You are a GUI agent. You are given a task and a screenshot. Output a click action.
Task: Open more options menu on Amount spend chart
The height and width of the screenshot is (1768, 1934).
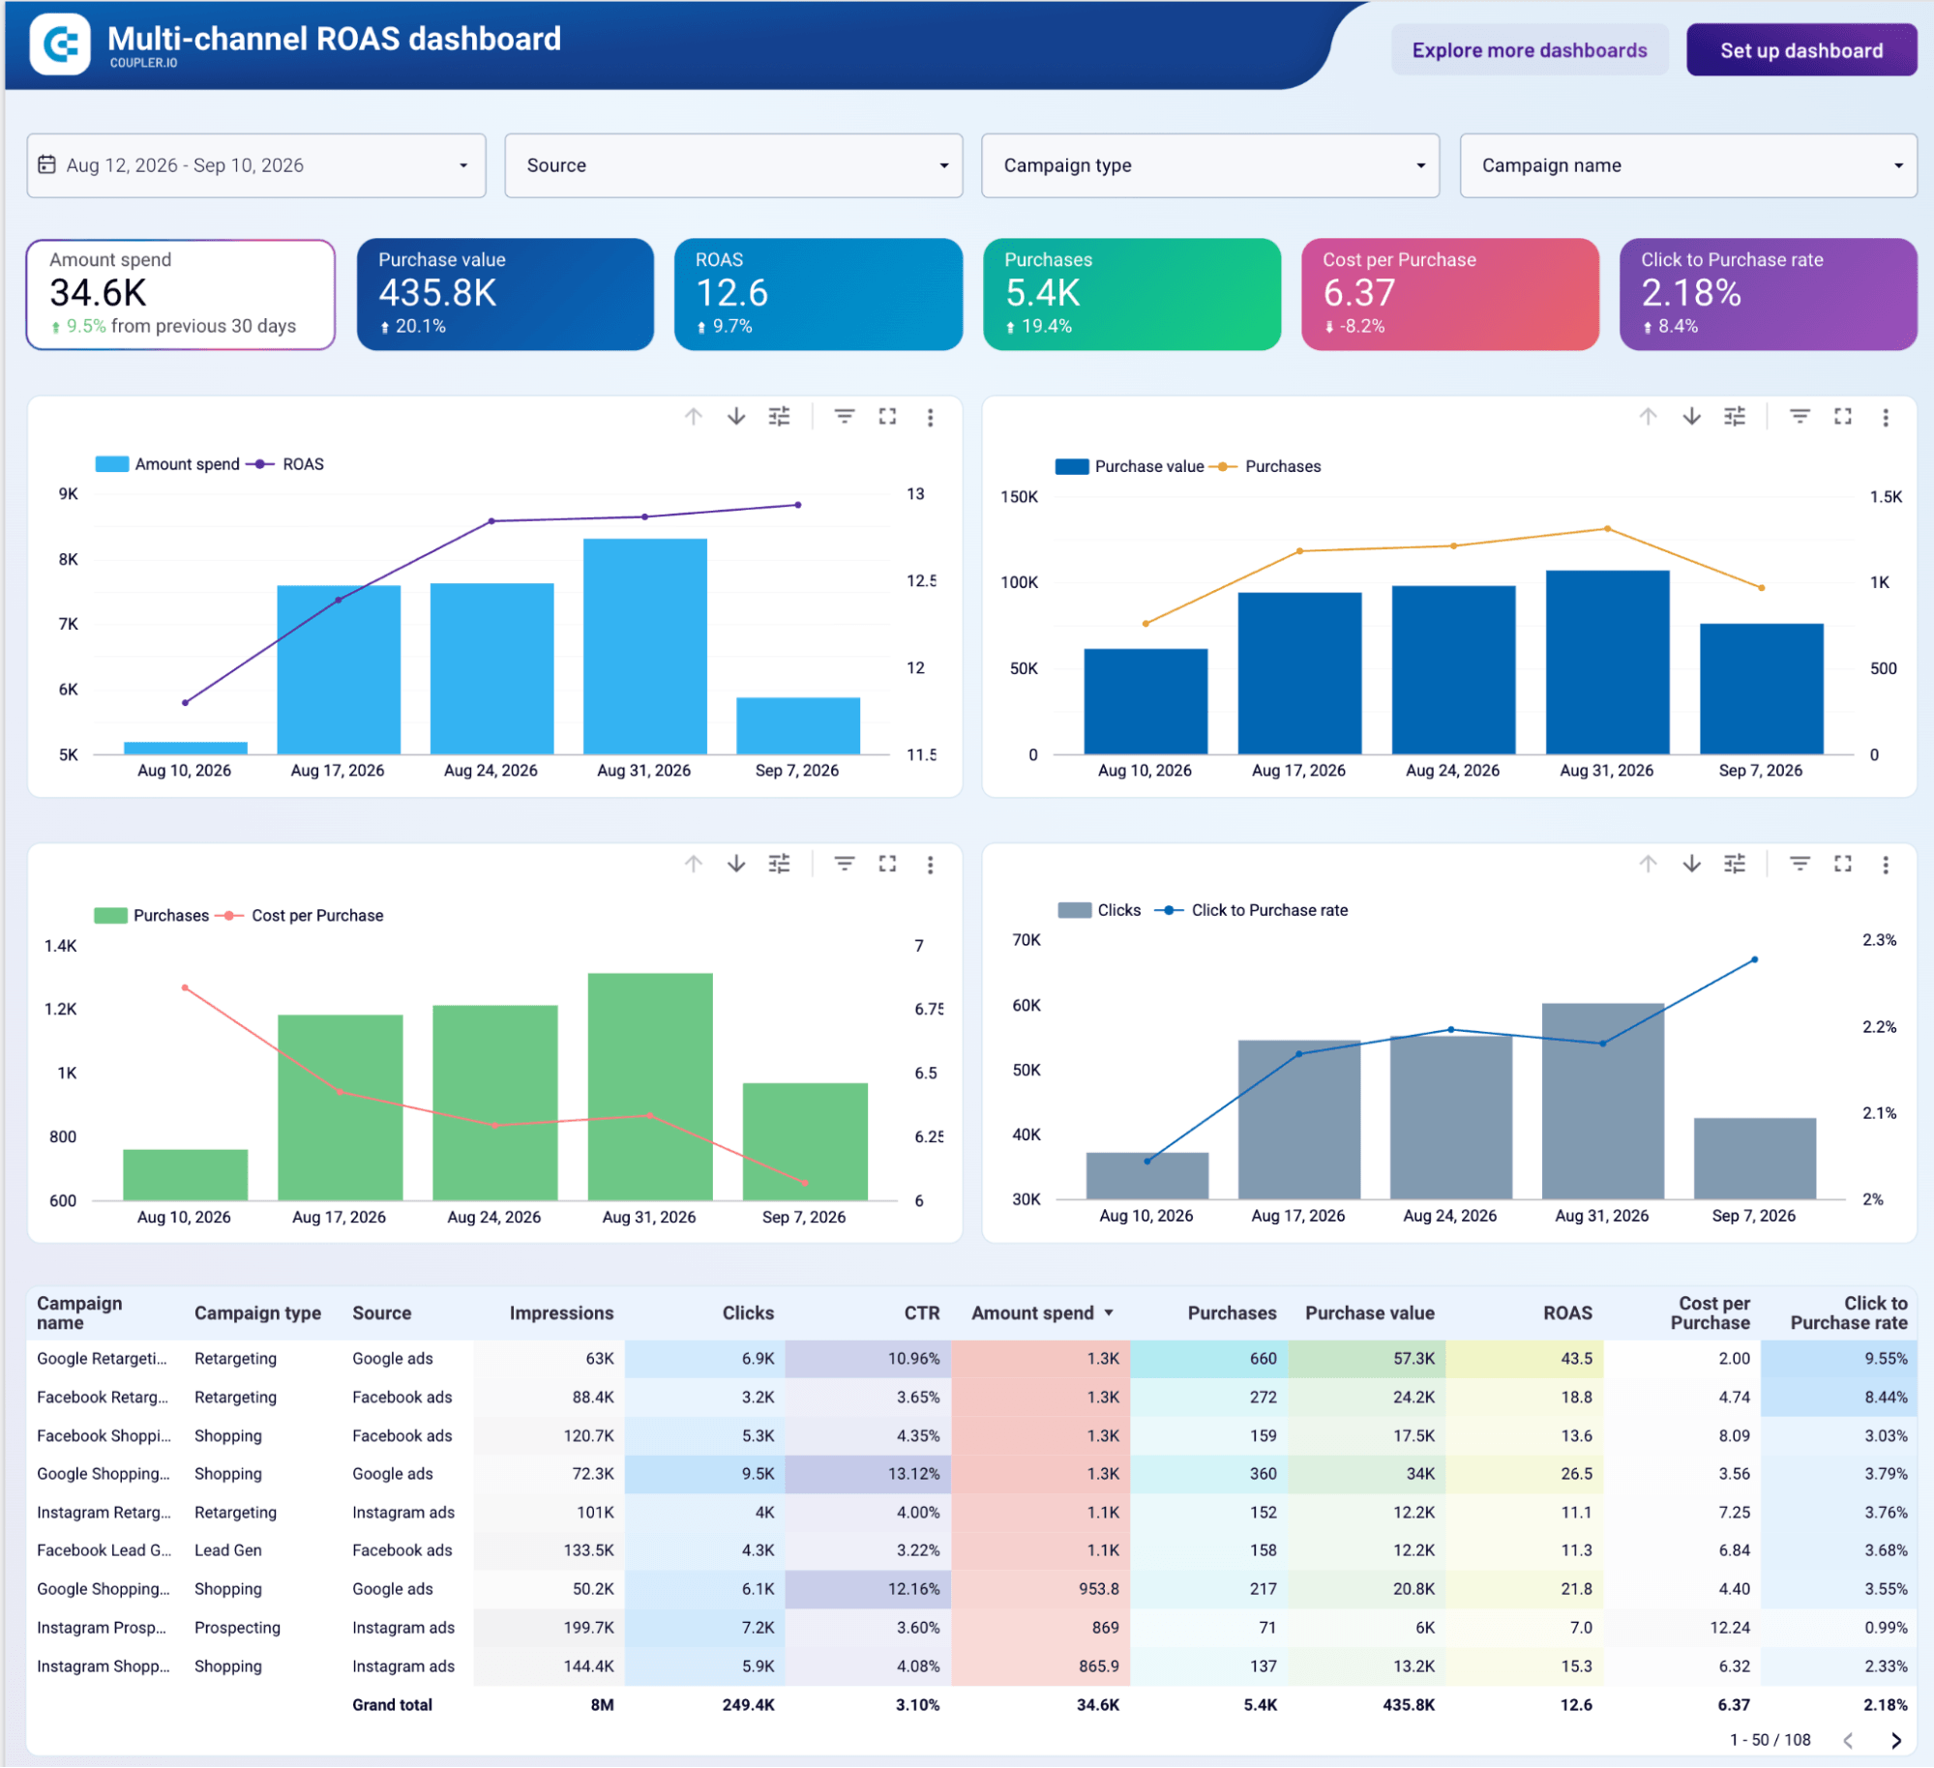[930, 417]
